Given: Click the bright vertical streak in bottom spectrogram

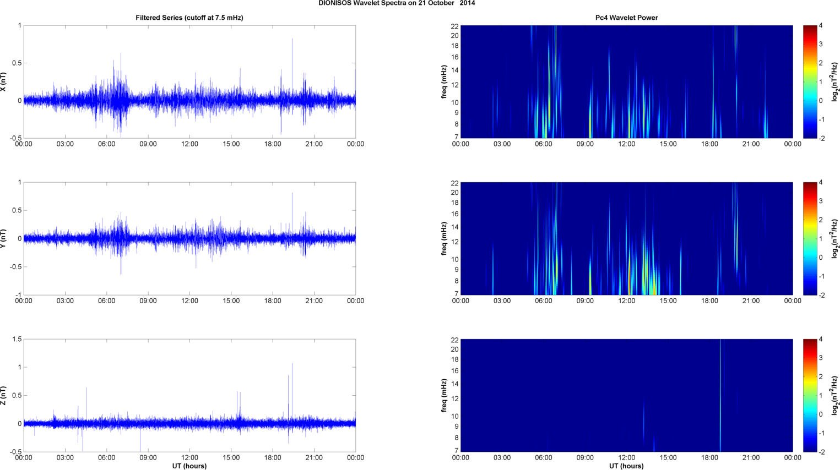Looking at the screenshot, I should [720, 396].
